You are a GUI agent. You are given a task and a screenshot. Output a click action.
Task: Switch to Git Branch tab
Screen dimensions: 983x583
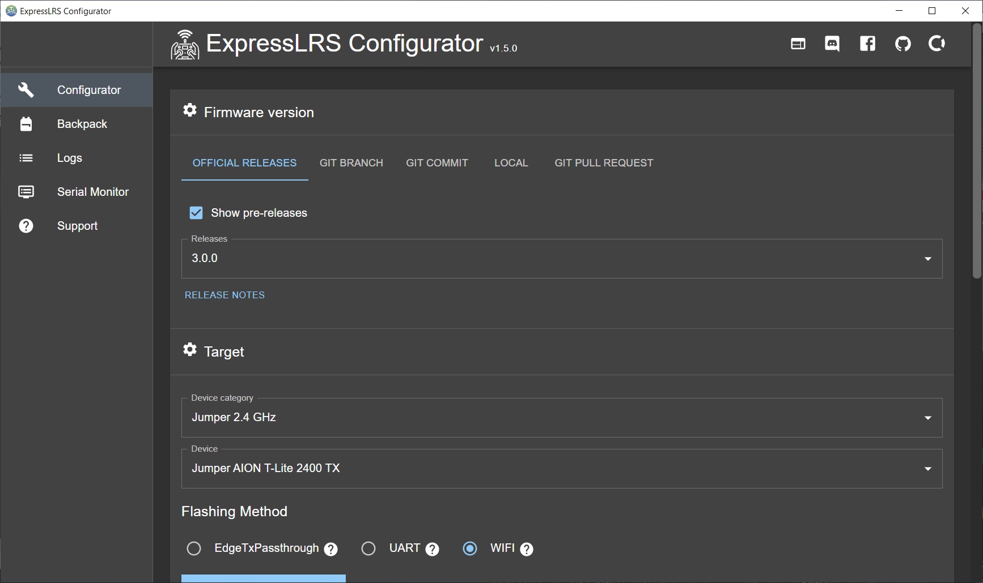tap(351, 163)
